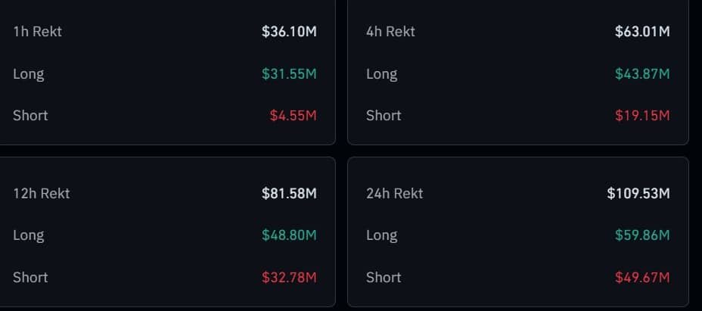Click the 24h Long value $59.86M
The image size is (702, 311).
[642, 235]
